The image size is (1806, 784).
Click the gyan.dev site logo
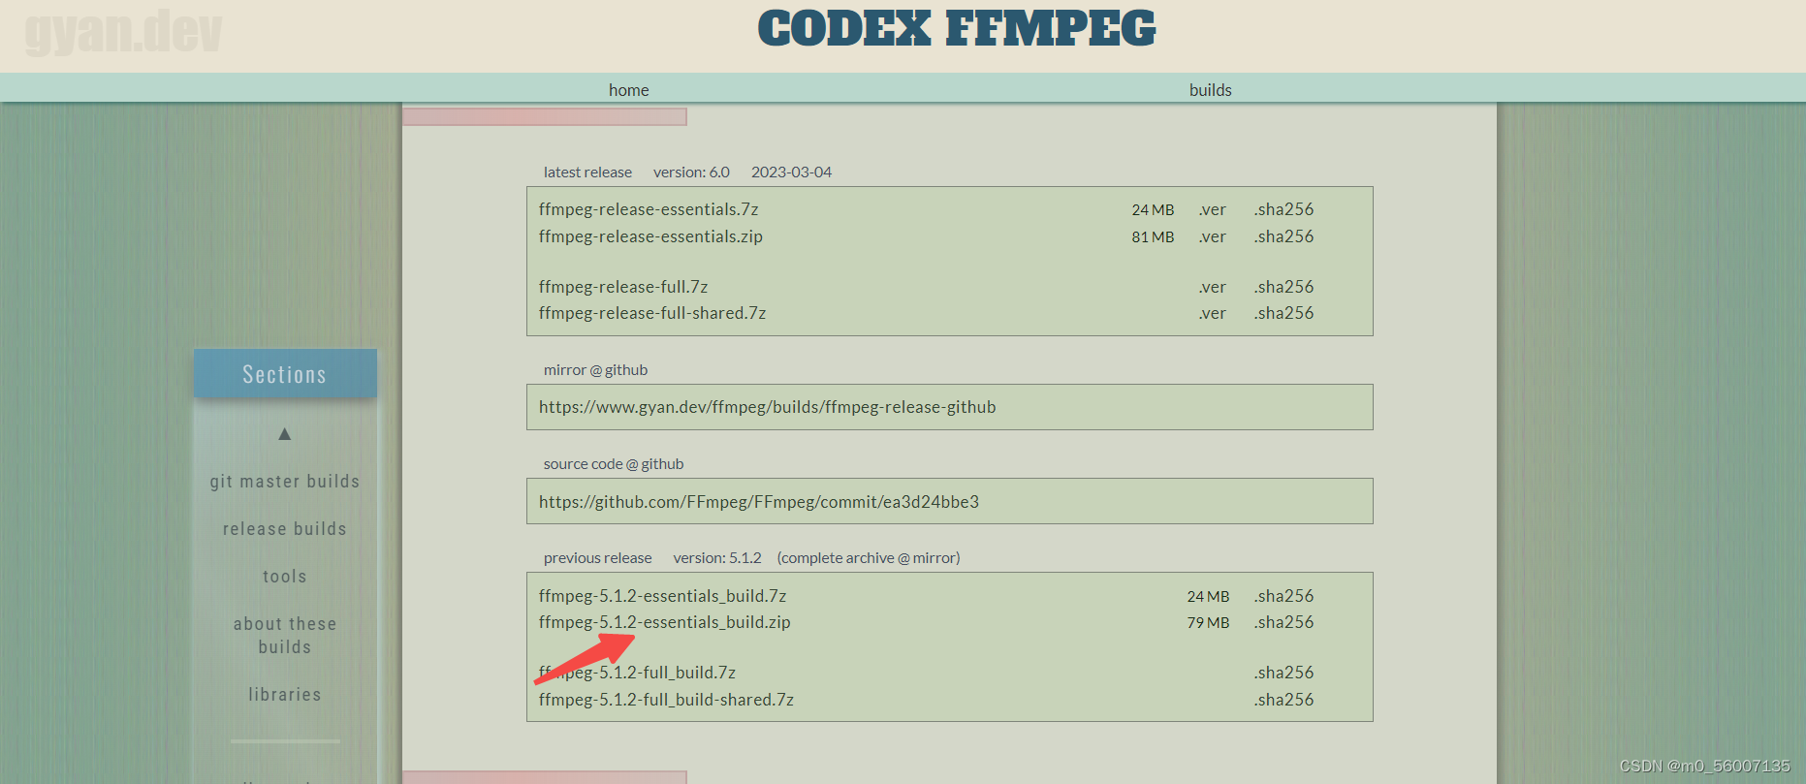[123, 32]
